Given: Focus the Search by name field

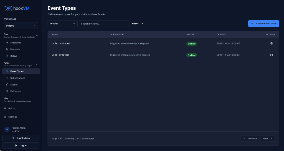Looking at the screenshot, I should (x=104, y=24).
